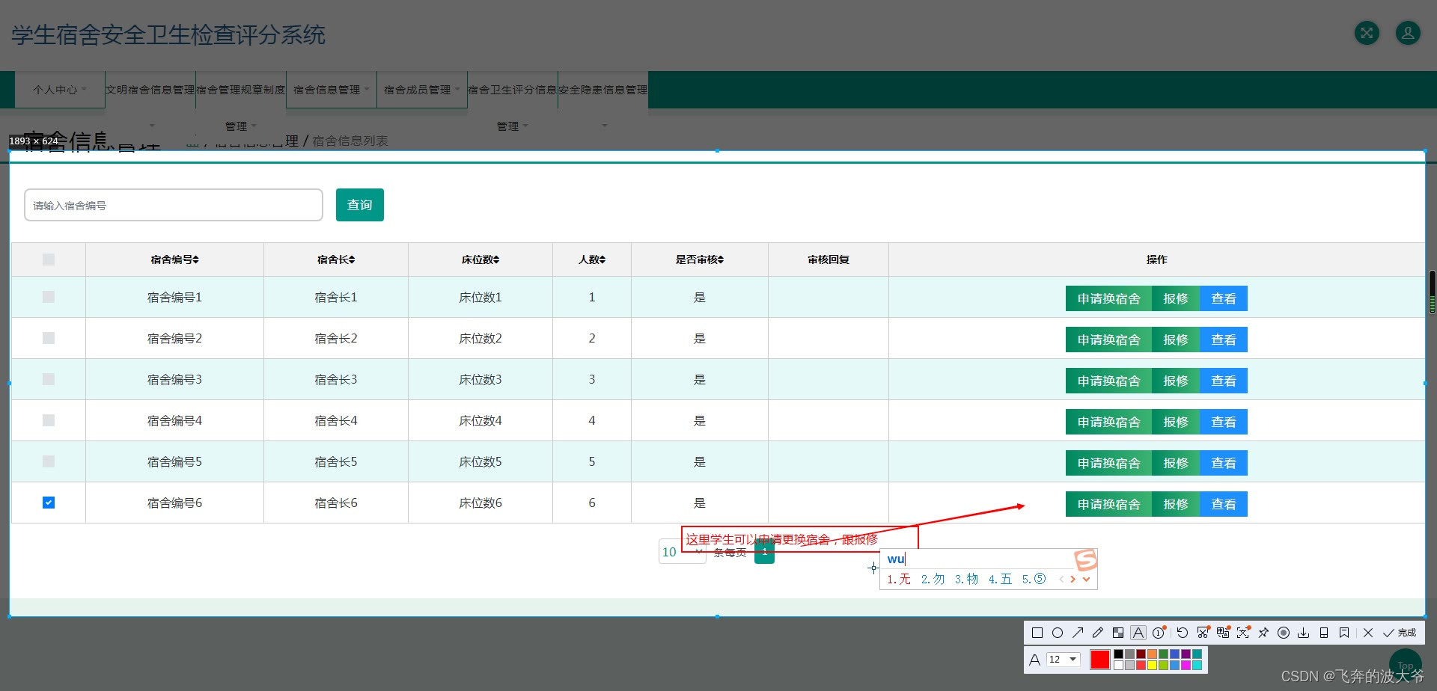Check the row checkbox for 宿舍编号5

tap(49, 461)
